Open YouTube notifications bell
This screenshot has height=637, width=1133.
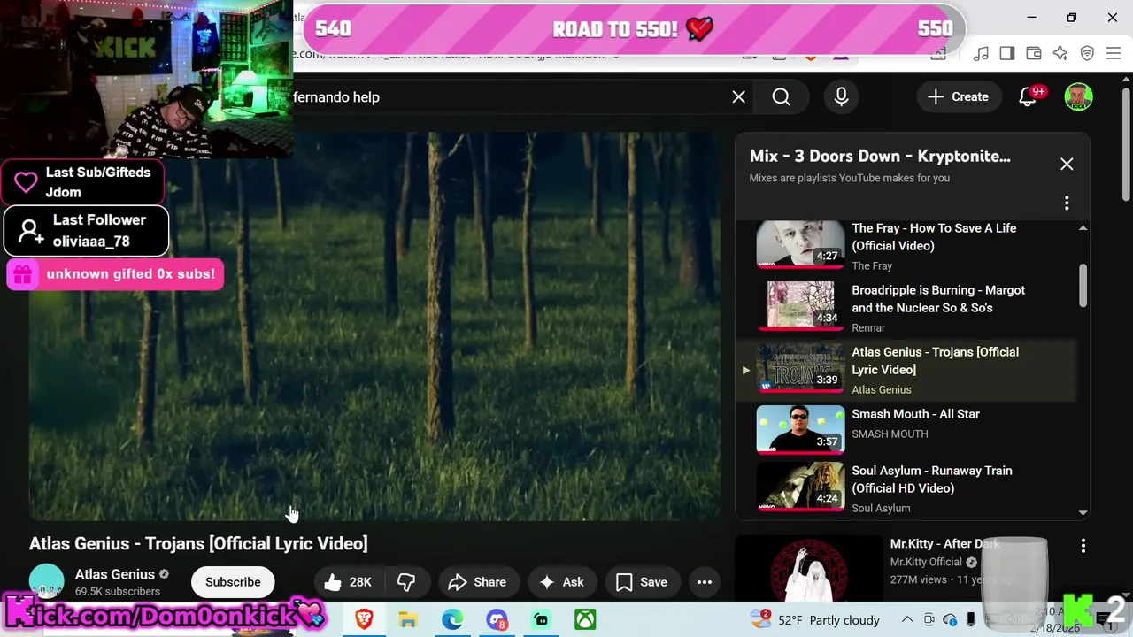point(1028,97)
